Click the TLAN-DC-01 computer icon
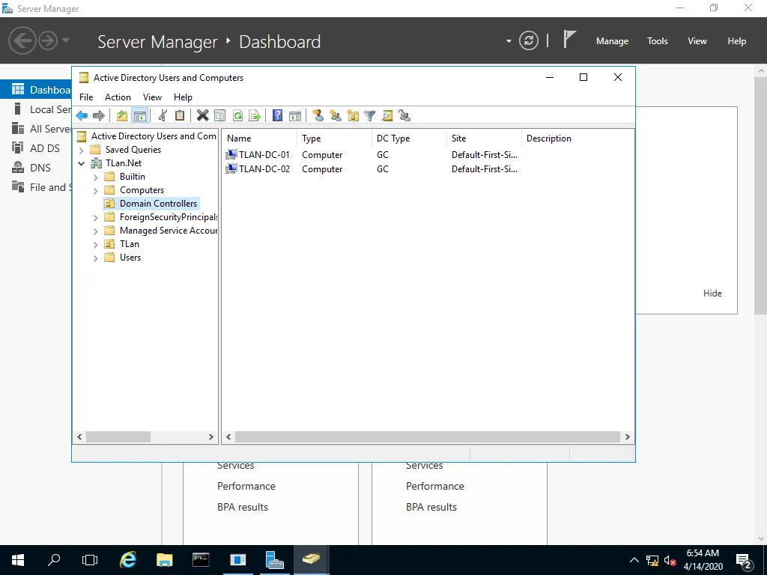The height and width of the screenshot is (575, 767). [231, 154]
